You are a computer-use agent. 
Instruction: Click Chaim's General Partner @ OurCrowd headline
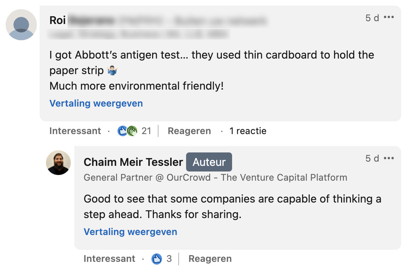[x=215, y=177]
